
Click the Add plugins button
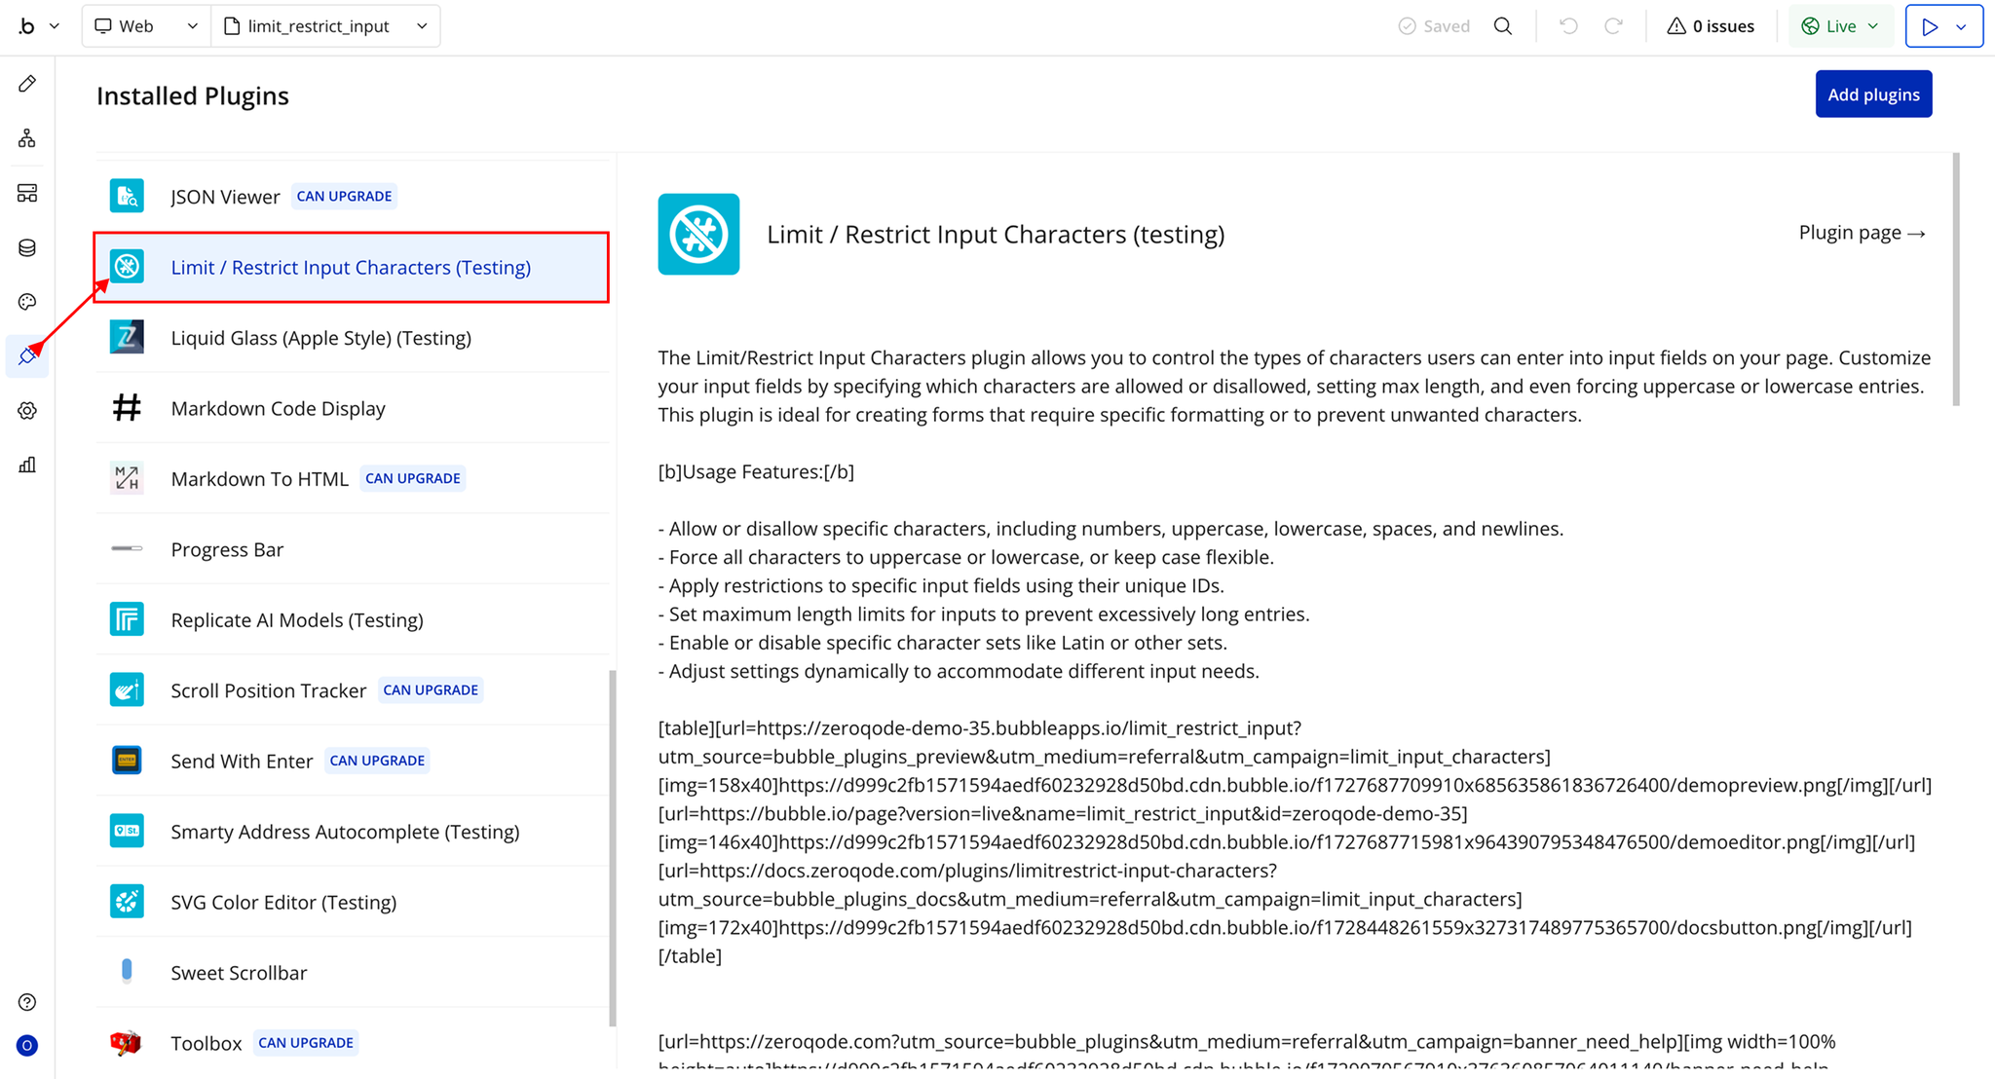click(x=1872, y=94)
